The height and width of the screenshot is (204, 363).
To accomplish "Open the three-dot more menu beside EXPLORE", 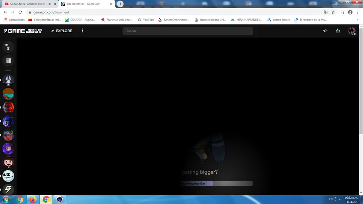I will (82, 31).
